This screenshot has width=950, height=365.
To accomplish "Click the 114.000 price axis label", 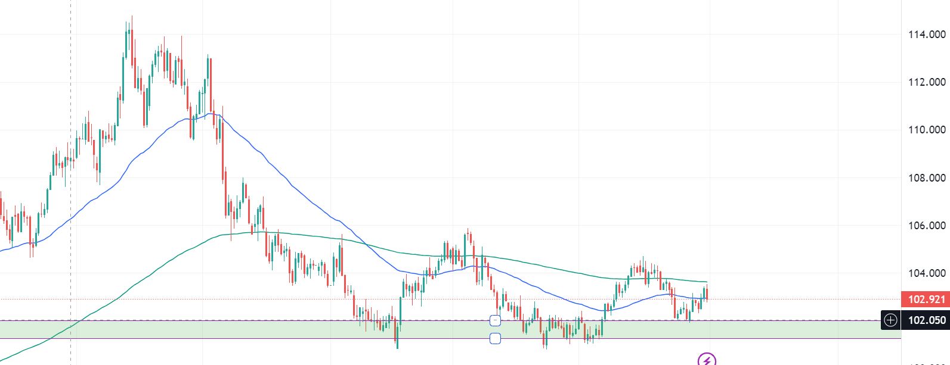I will (x=926, y=35).
